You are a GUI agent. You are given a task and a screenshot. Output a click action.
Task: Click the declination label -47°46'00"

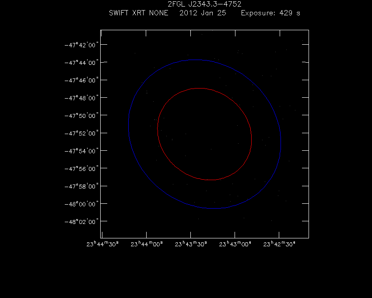(81, 80)
